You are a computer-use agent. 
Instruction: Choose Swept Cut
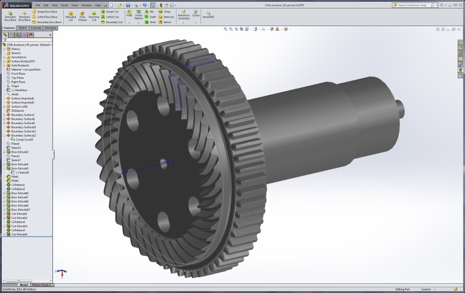tap(110, 12)
